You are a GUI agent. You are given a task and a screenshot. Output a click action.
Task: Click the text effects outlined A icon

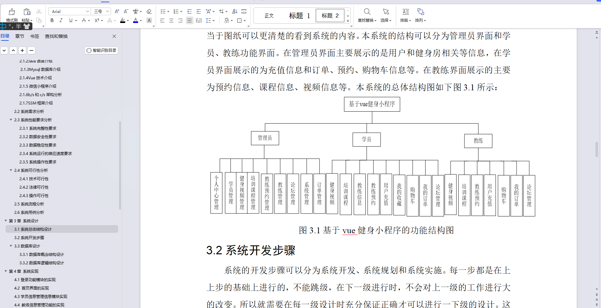point(110,20)
